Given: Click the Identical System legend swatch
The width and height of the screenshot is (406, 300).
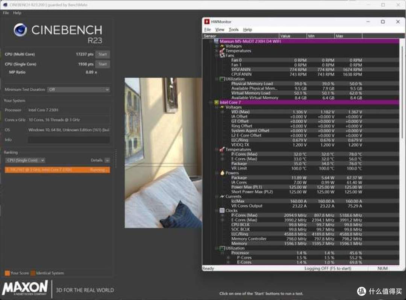Looking at the screenshot, I should click(33, 273).
